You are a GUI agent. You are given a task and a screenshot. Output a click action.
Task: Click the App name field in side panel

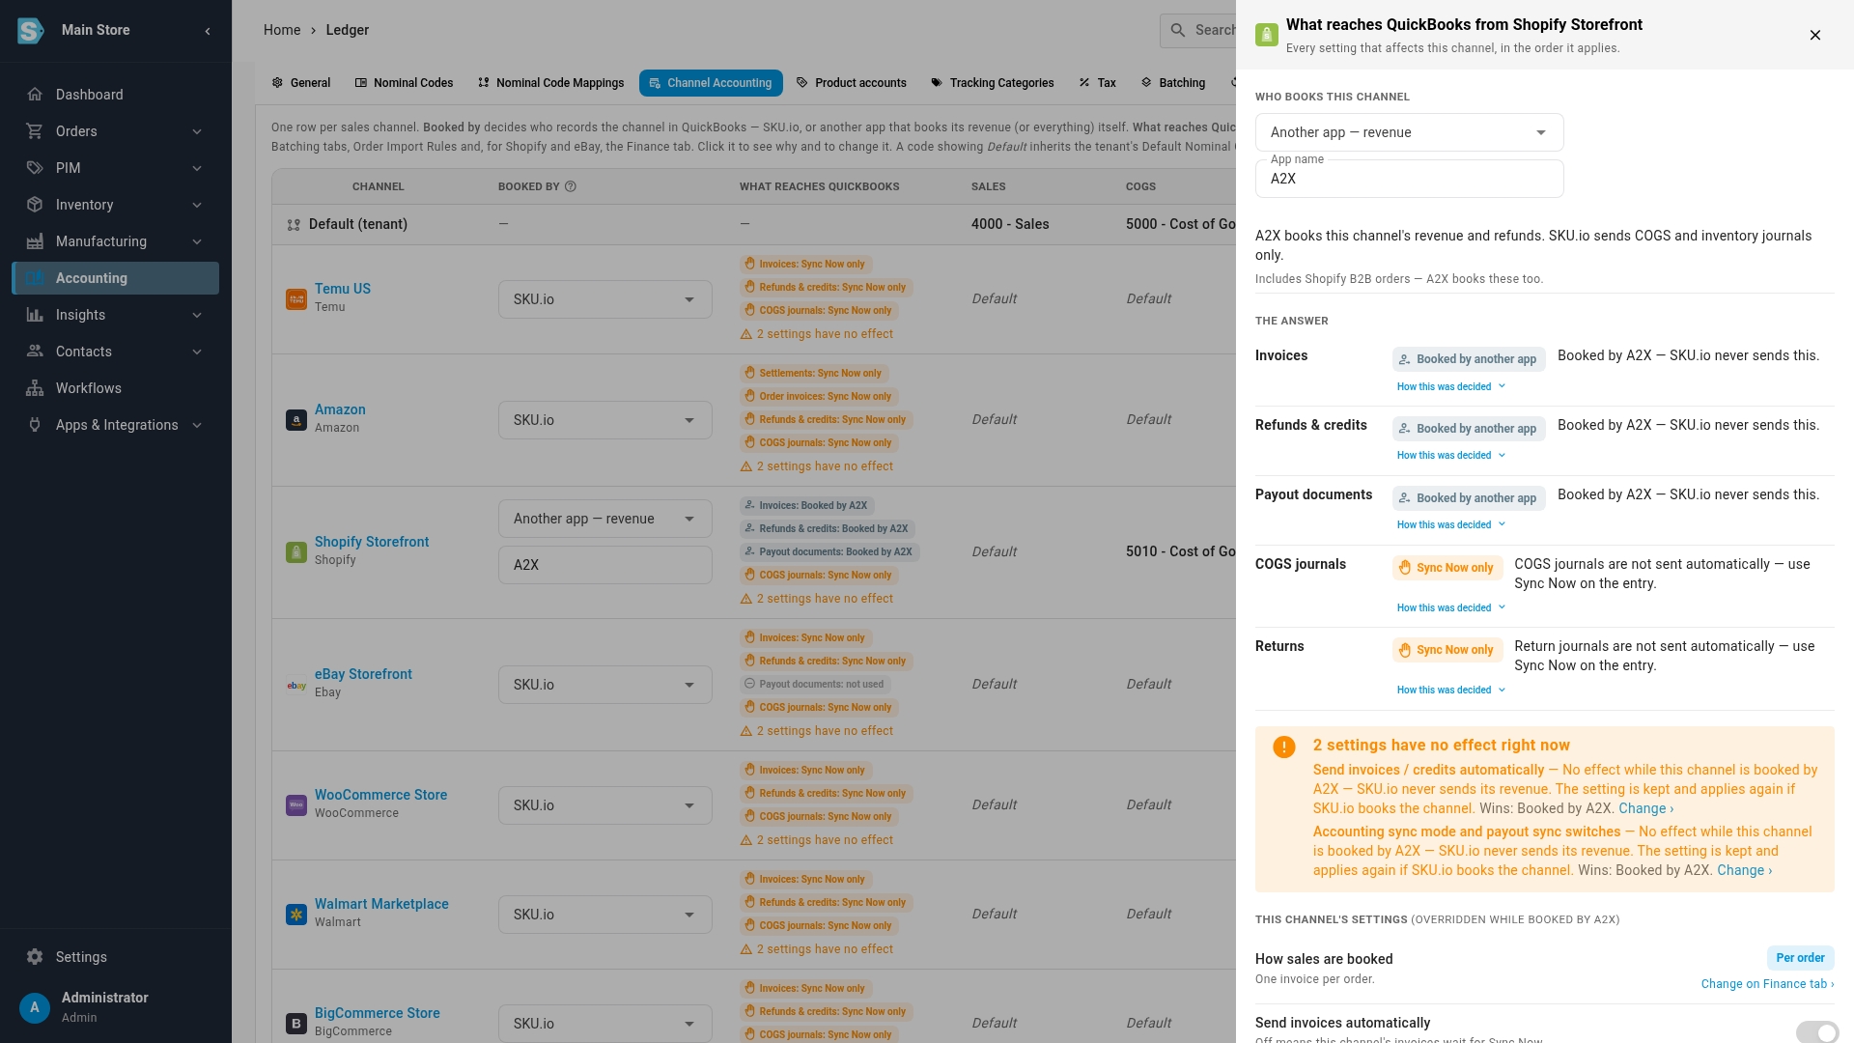[1409, 179]
